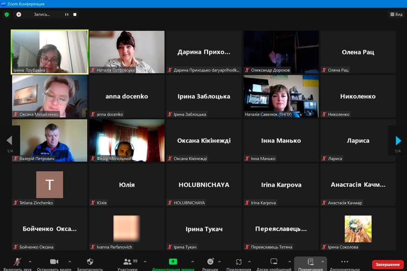The image size is (407, 271).
Task: Expand video options arrow next to camera
Action: click(70, 262)
